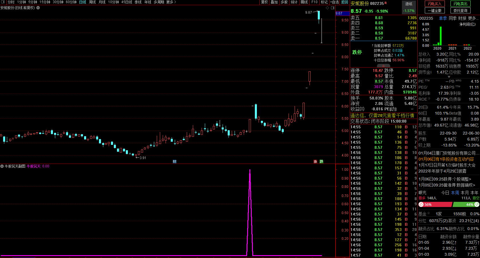This screenshot has height=258, width=480.
Task: Toggle the chart panel layout icon by the price axis
Action: coord(333,8)
